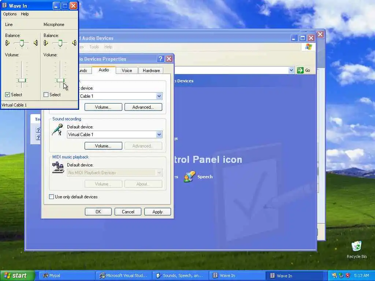
Task: Click right speaker icon of Microphone balance
Action: 74,43
